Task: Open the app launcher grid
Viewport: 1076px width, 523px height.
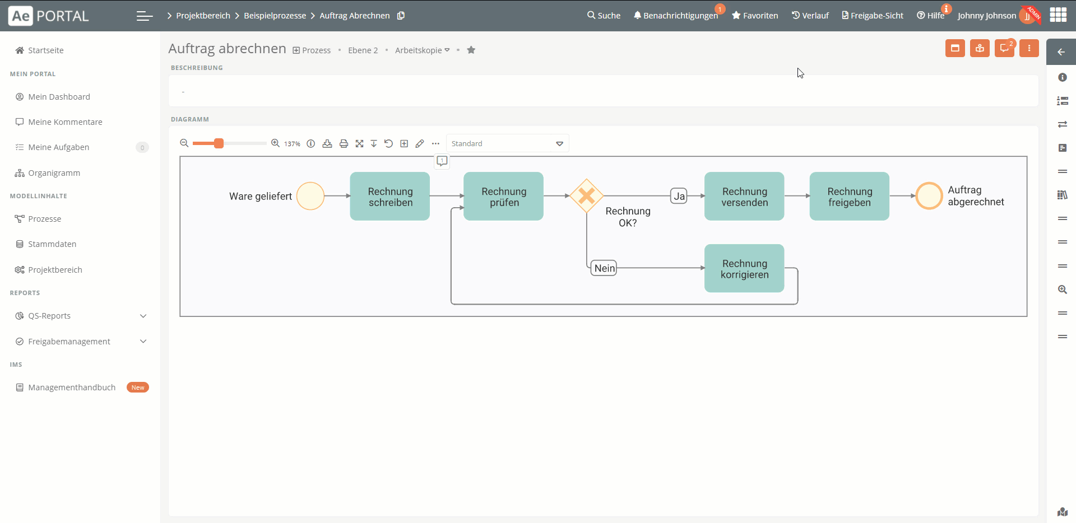Action: click(x=1058, y=15)
